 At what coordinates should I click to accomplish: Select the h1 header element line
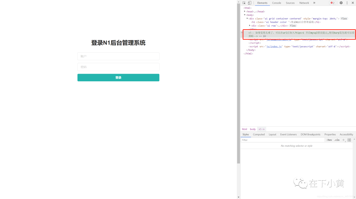[285, 22]
